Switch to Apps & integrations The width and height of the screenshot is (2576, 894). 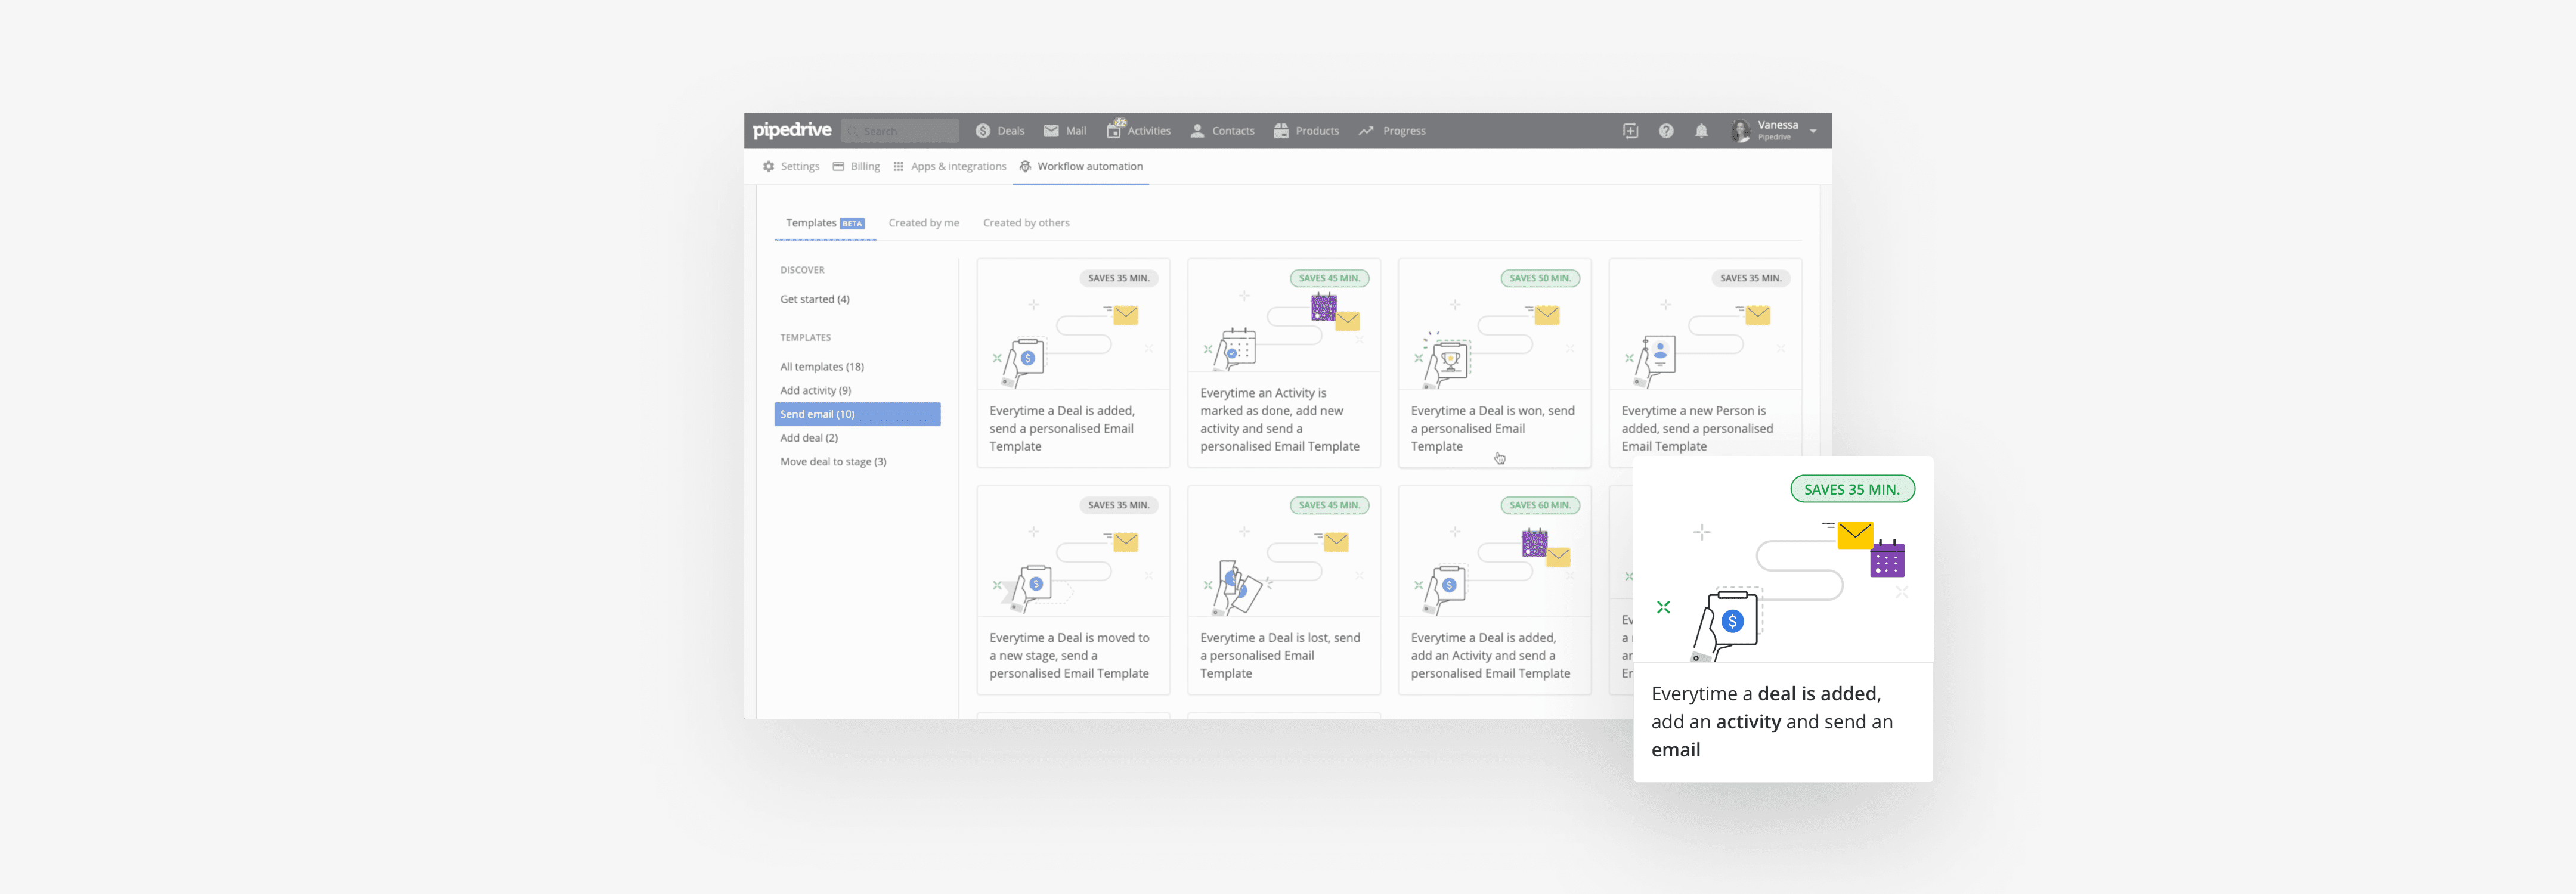point(949,167)
